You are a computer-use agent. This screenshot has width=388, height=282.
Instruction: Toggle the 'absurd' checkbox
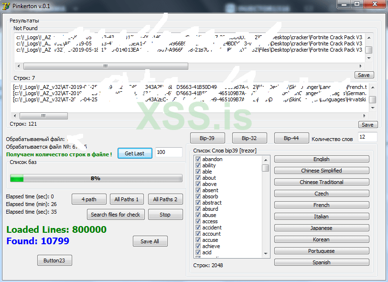[x=198, y=208]
